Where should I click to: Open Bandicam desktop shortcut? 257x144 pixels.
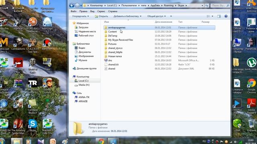47,44
